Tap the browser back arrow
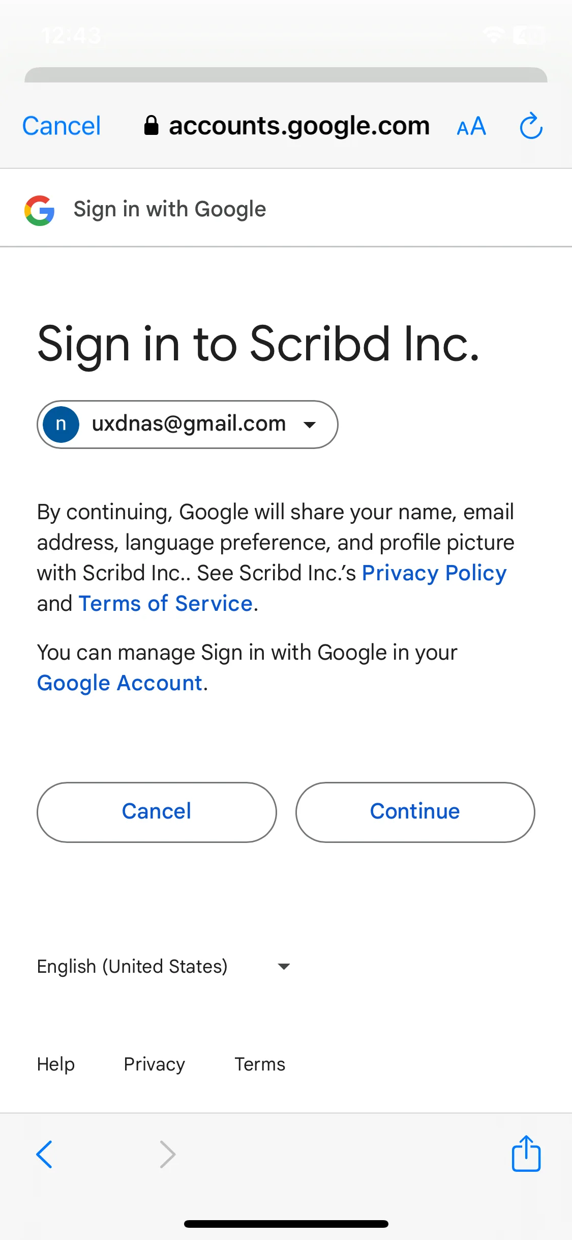 pos(44,1154)
